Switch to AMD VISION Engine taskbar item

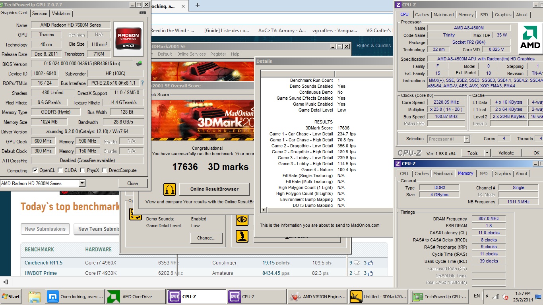pyautogui.click(x=317, y=296)
